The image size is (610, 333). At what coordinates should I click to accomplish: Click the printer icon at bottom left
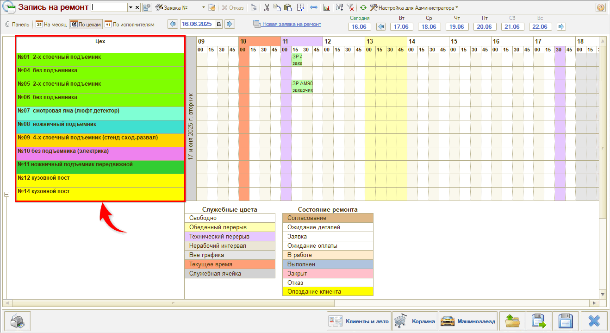17,320
